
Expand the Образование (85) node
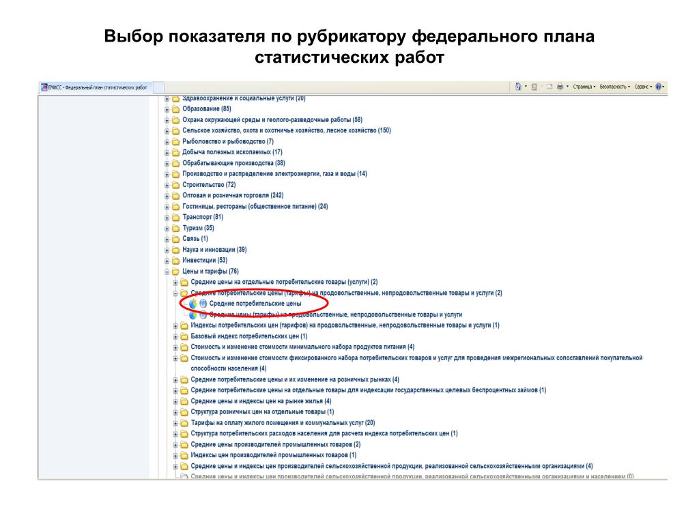point(167,109)
